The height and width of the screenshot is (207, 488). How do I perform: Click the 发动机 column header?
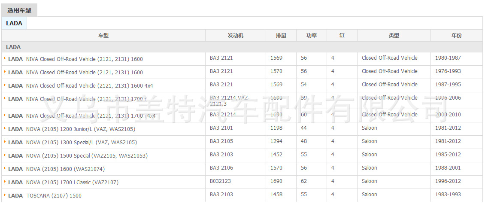(x=236, y=36)
